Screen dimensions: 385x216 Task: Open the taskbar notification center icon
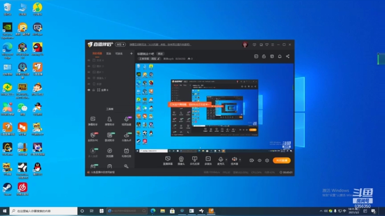tap(373, 211)
